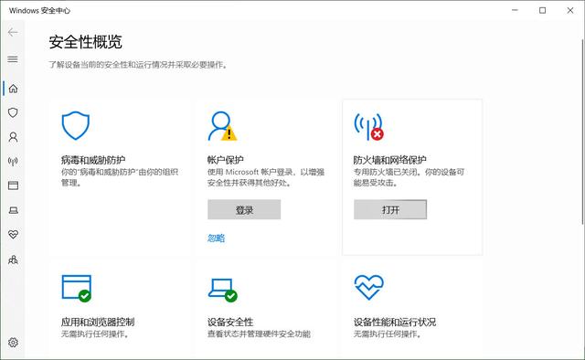This screenshot has width=585, height=360.
Task: Click the vertical scrollbar on the right
Action: click(582, 131)
